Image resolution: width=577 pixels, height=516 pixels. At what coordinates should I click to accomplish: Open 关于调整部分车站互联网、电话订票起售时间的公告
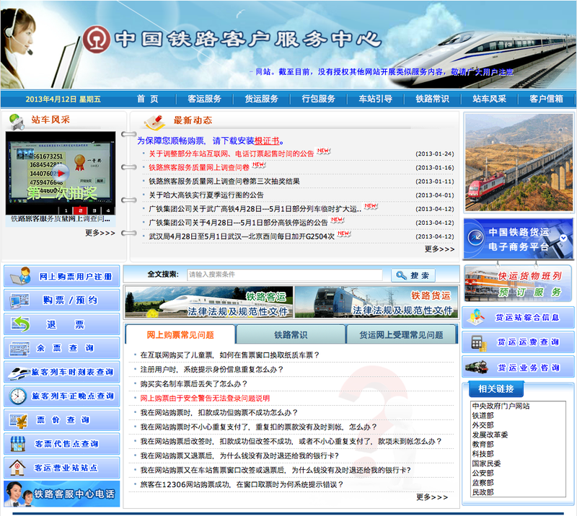click(x=231, y=154)
